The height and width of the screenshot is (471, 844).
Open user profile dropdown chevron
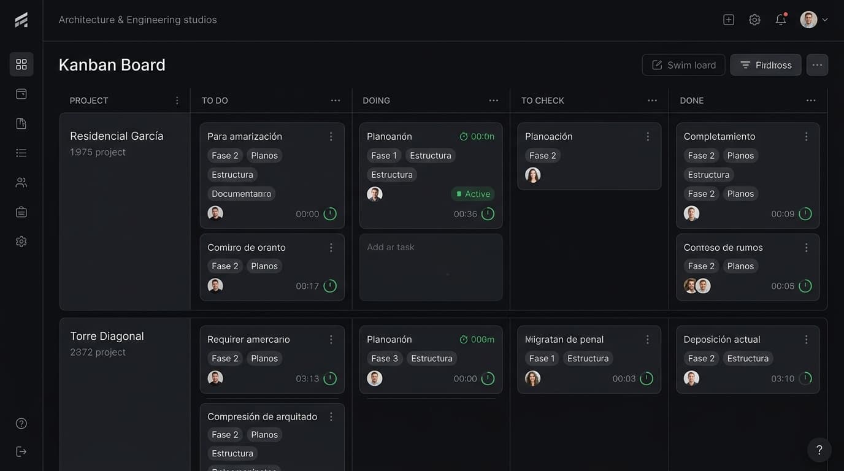click(825, 20)
